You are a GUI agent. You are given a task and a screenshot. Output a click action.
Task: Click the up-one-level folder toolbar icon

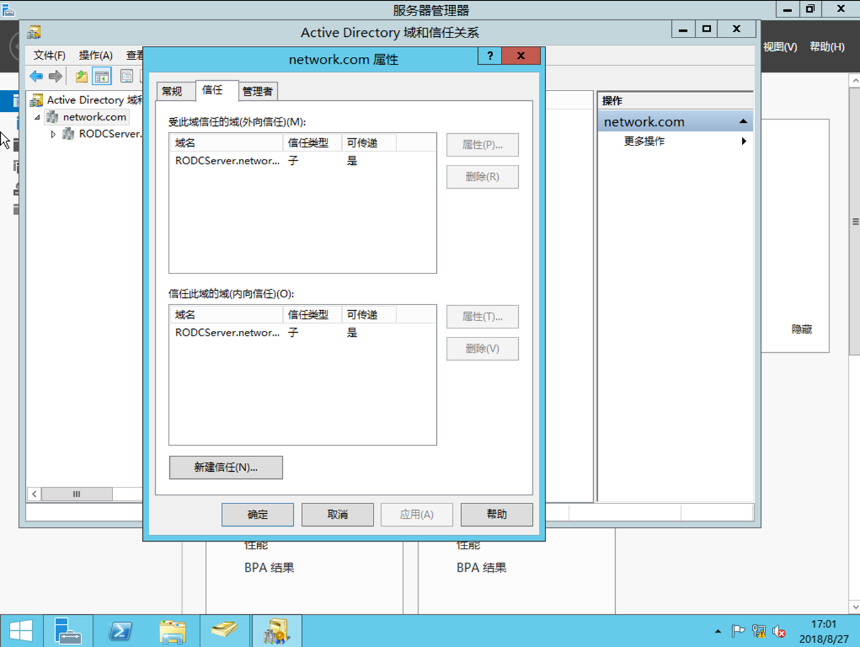point(81,76)
